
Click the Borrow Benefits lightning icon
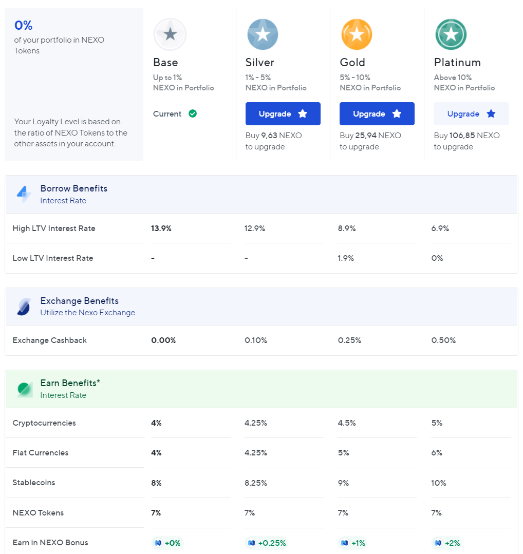tap(24, 194)
